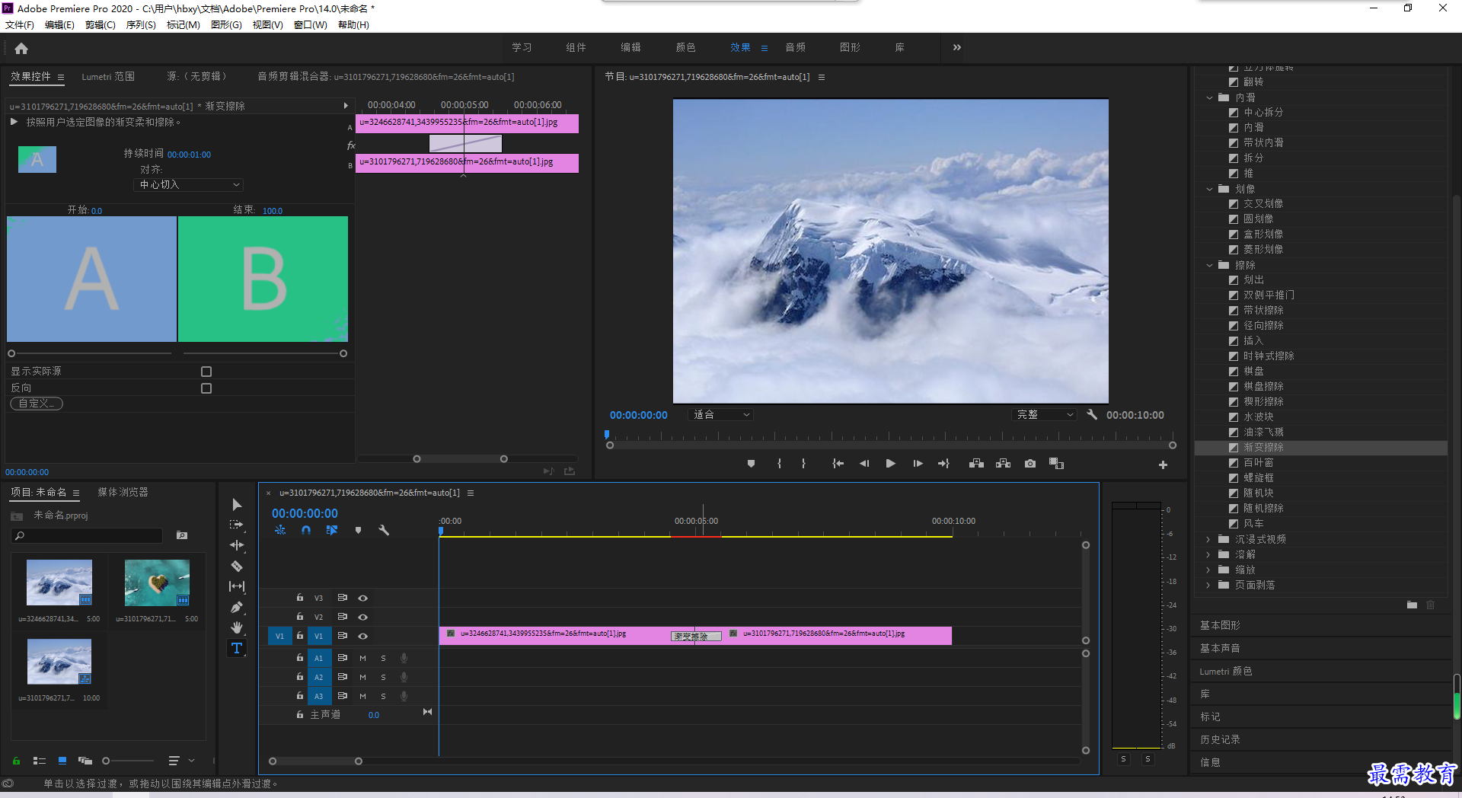Screen dimensions: 1462x798
Task: Open the 基本图形 panel
Action: (1220, 625)
